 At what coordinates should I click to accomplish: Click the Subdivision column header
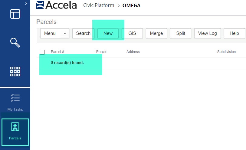226,52
